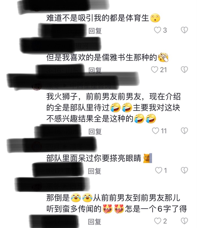Tap 回复 under 部队里面呆过 comment
Viewport: 197px width, 228px height.
point(94,171)
